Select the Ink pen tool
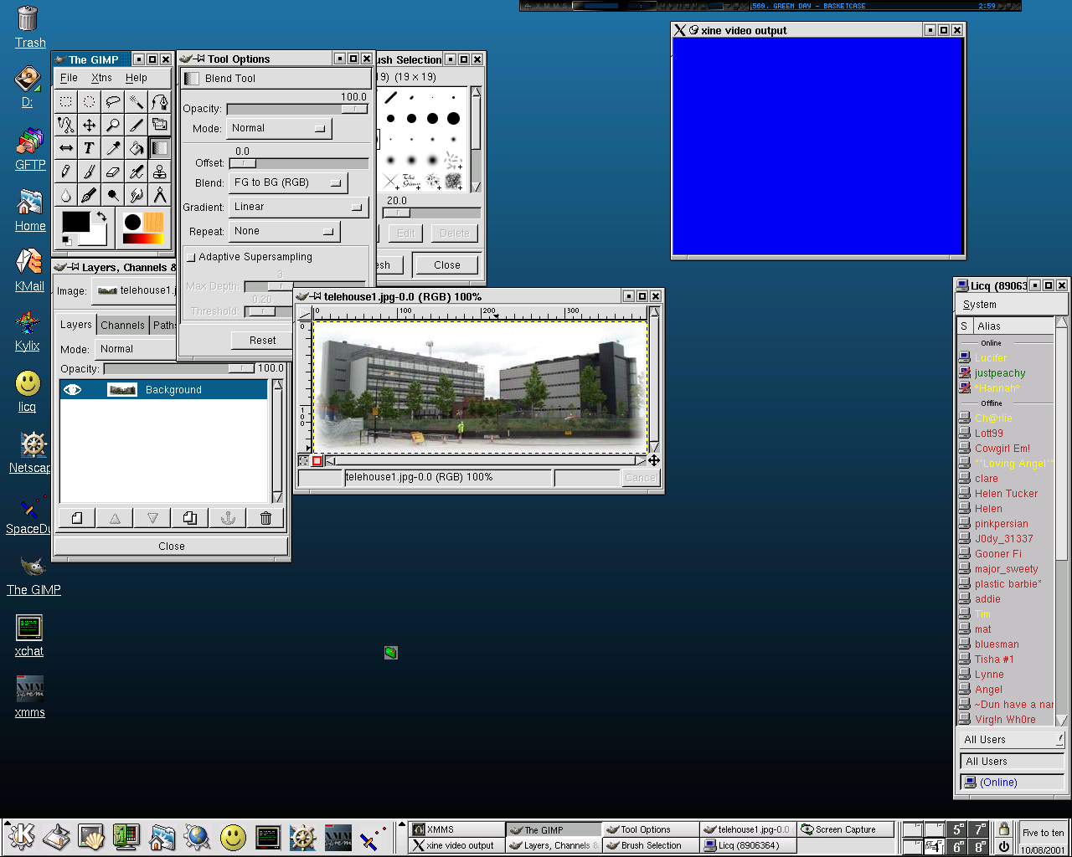This screenshot has height=857, width=1072. pyautogui.click(x=89, y=195)
